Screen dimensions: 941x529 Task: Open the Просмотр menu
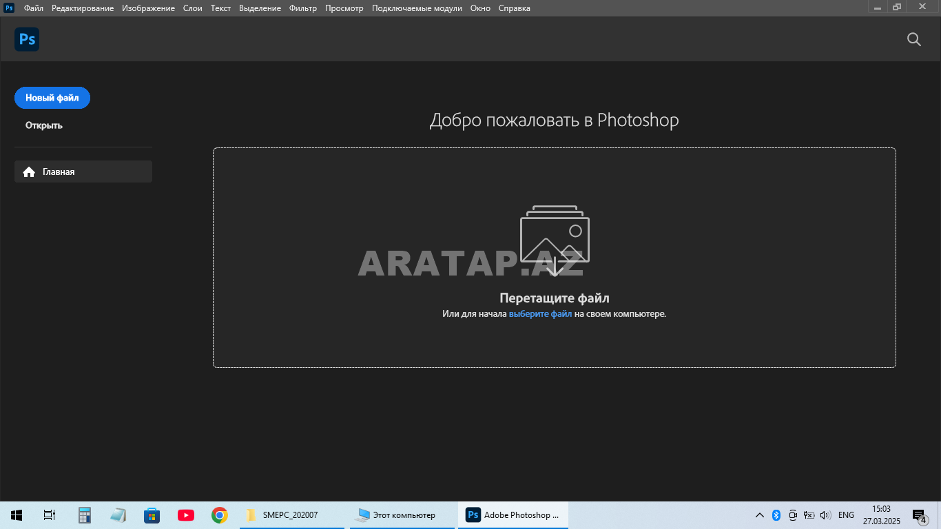[x=344, y=8]
